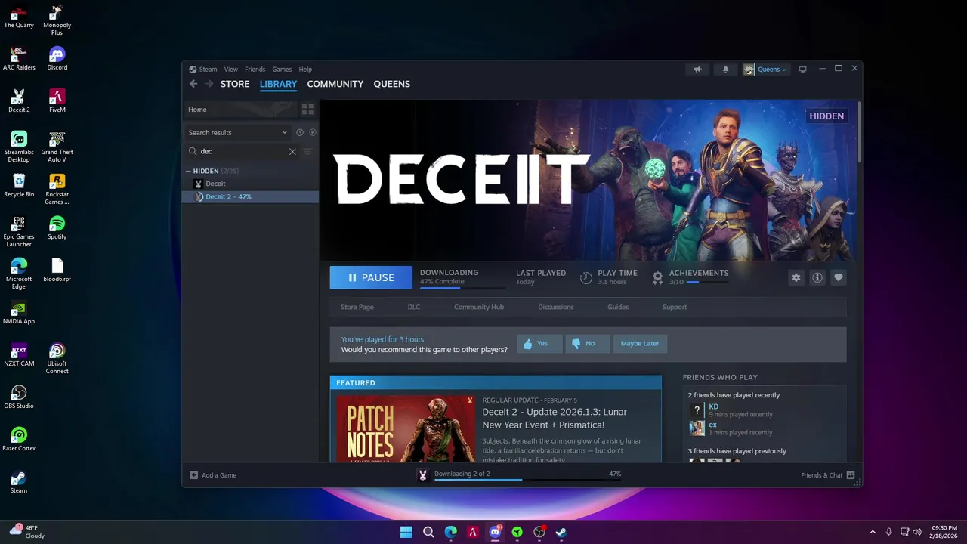
Task: Choose No for game recommendation
Action: [x=587, y=343]
